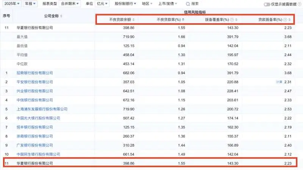Select the 最大值 summary row label
The height and width of the screenshot is (170, 303).
[x=22, y=37]
